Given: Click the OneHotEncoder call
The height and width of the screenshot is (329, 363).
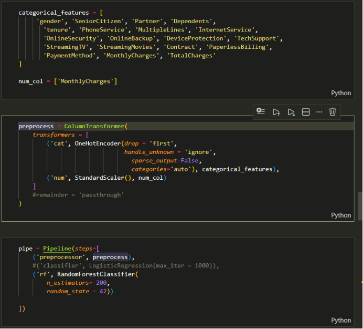Looking at the screenshot, I should click(98, 143).
